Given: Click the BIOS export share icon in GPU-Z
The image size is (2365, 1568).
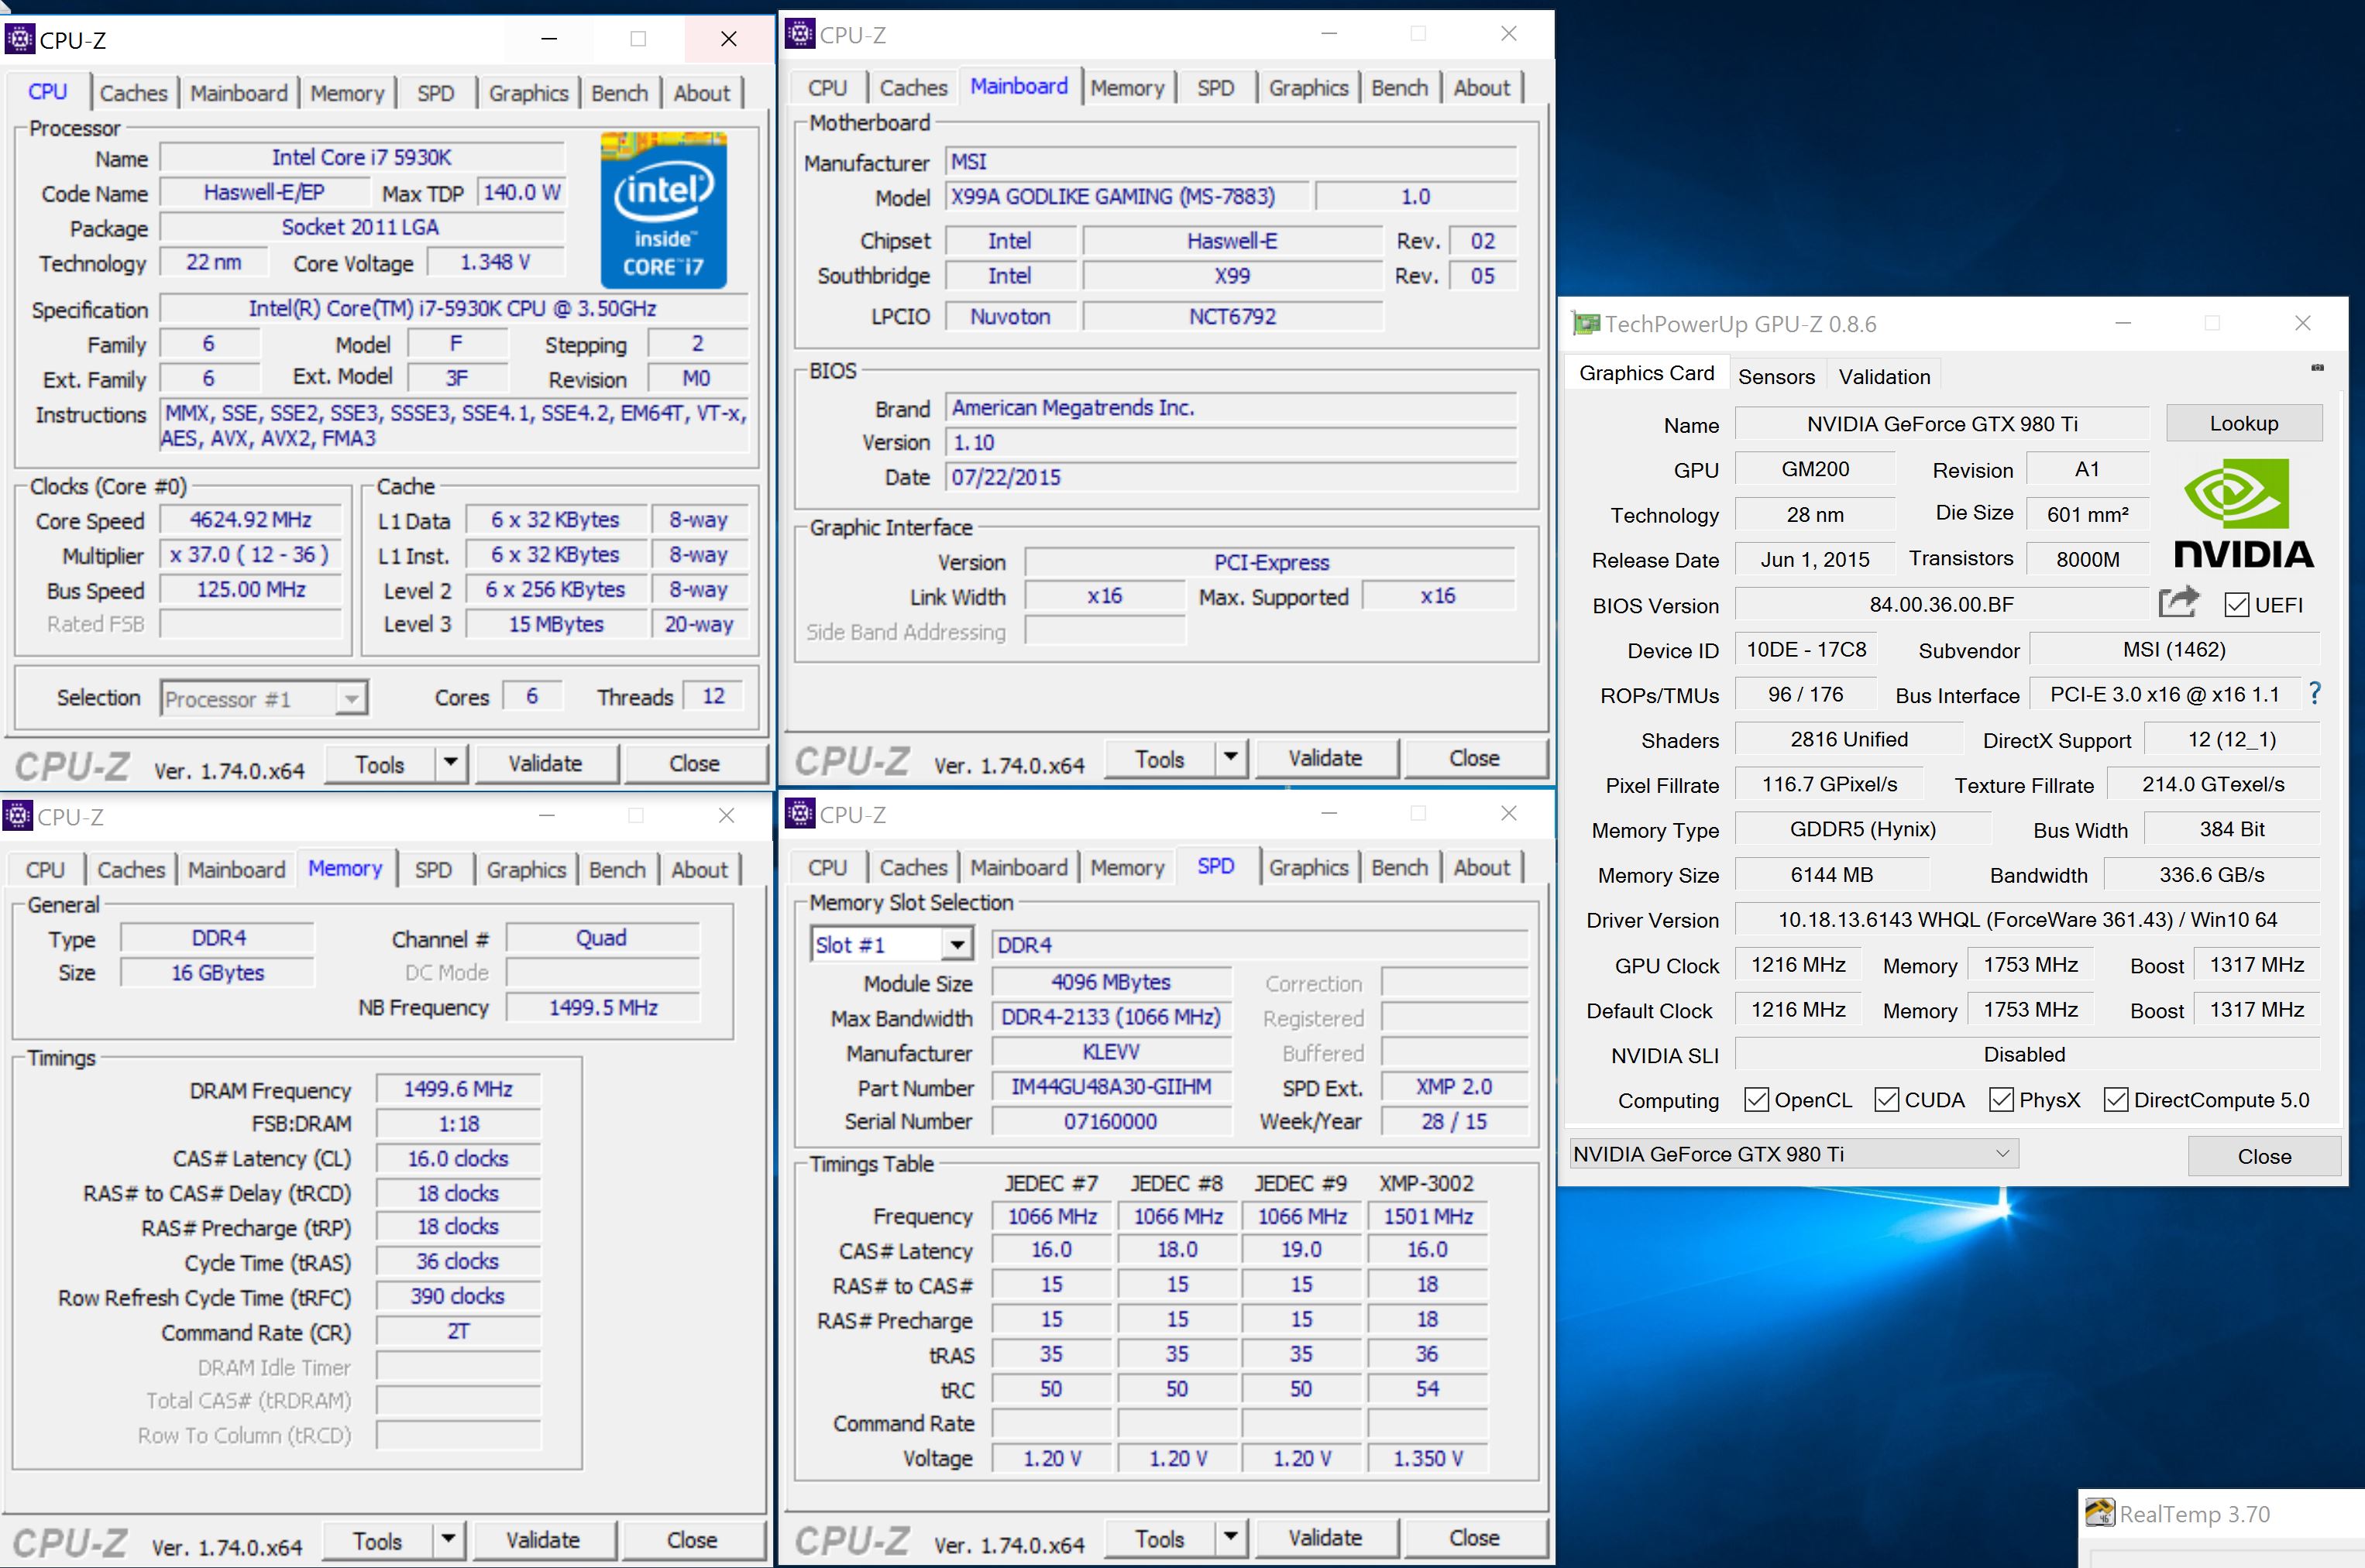Looking at the screenshot, I should (x=2179, y=603).
